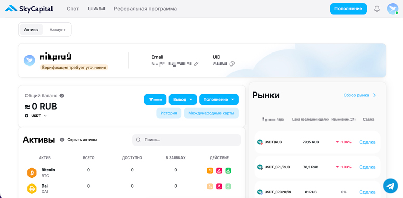Viewport: 403px width, 198px height.
Task: Click the green deposit icon for Dai
Action: click(x=228, y=187)
